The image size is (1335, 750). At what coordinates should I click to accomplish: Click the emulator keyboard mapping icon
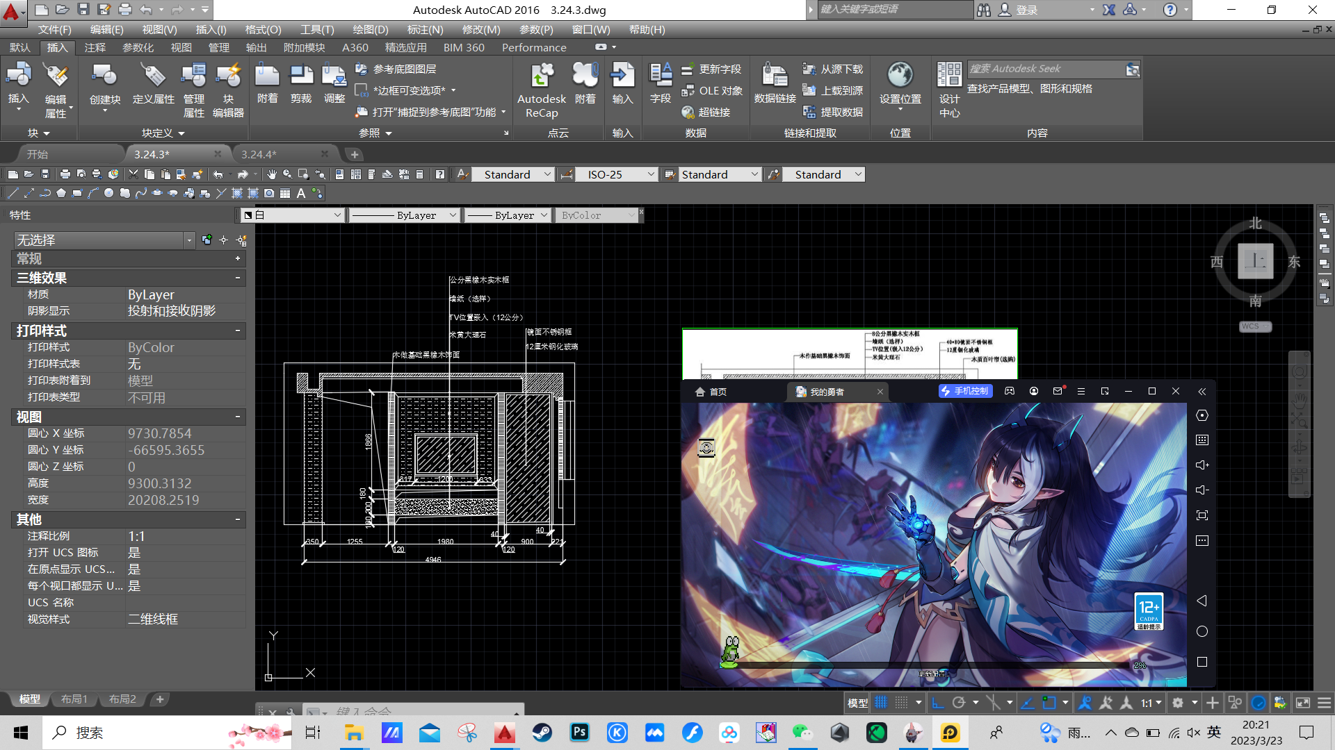(1202, 440)
